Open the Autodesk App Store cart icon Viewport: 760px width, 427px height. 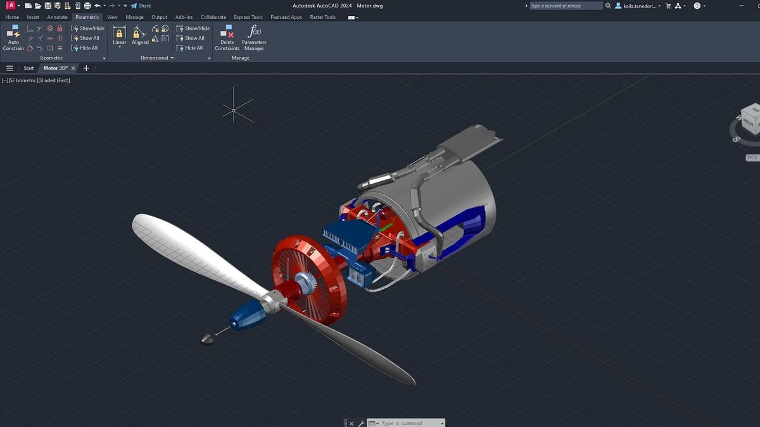[668, 6]
